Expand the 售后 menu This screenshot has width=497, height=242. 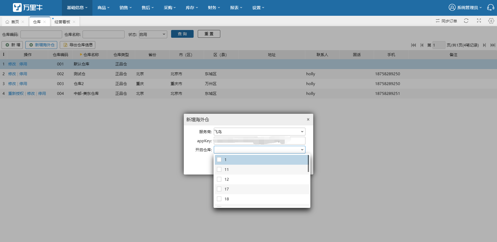[148, 8]
